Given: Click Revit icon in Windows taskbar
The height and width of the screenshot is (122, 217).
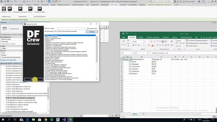Looking at the screenshot, I should (x=58, y=120).
